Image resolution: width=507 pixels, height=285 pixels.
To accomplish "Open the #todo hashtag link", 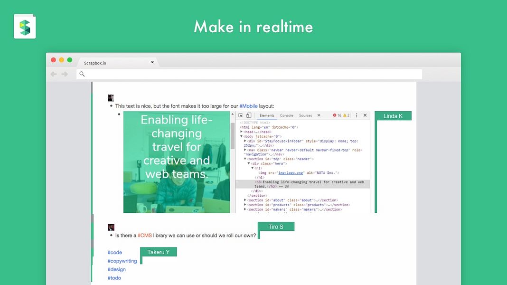I will point(114,278).
